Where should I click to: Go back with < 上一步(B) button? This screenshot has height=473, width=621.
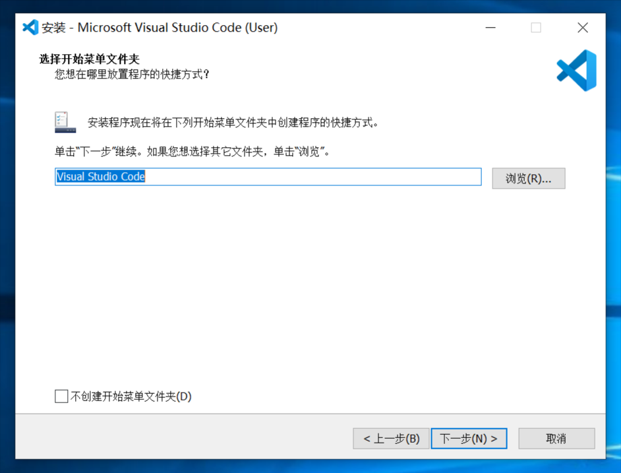coord(391,439)
